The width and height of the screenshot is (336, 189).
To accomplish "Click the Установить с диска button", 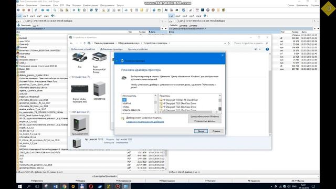I will pyautogui.click(x=205, y=121).
